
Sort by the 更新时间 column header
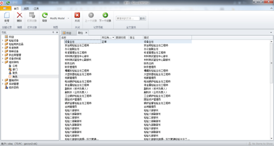pos(122,37)
